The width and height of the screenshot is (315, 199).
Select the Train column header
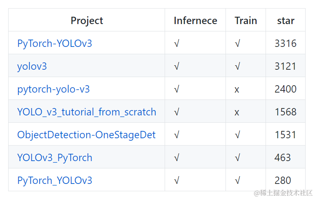[246, 20]
